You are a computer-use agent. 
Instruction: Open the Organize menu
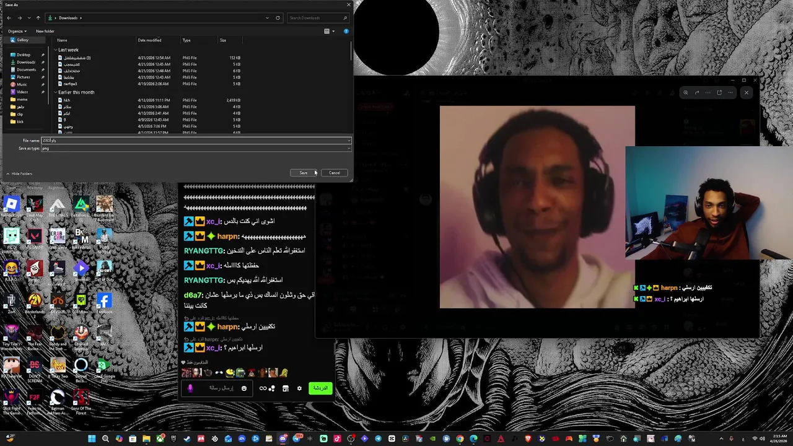pyautogui.click(x=17, y=31)
